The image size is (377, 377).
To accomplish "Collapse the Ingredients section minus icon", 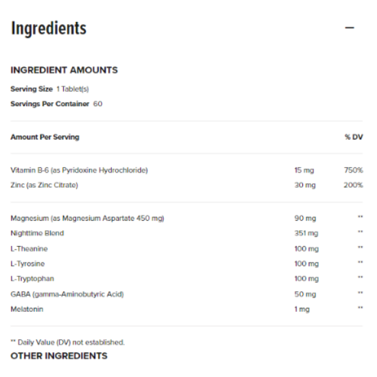I will (x=350, y=28).
